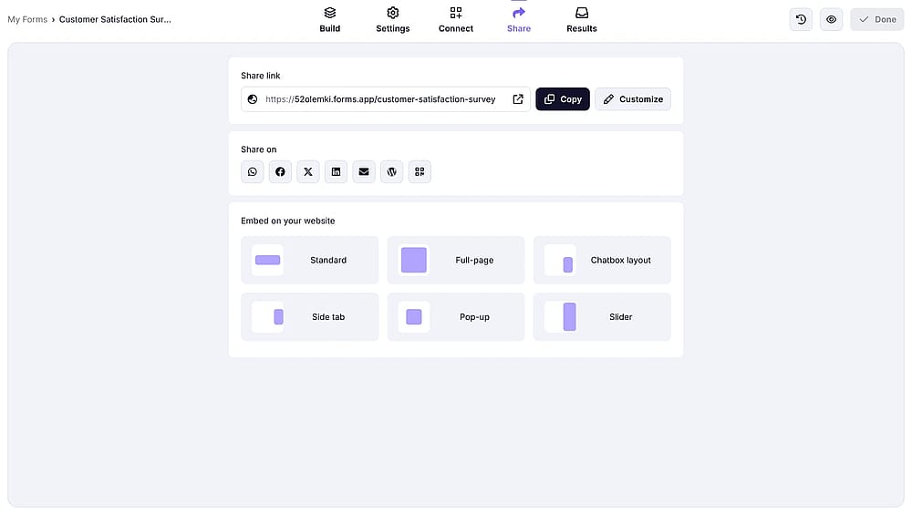Screen dimensions: 912x514
Task: Share form by email icon
Action: 364,172
